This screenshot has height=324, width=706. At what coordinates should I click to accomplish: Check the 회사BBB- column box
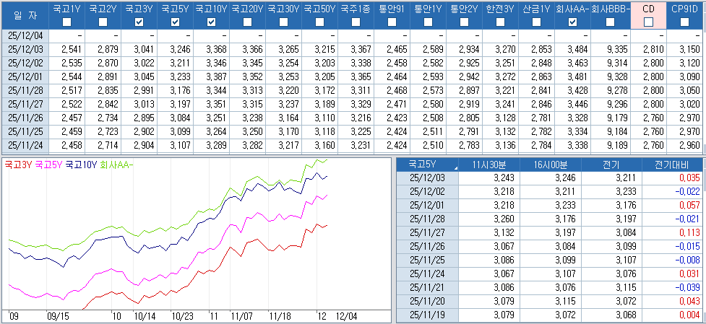pyautogui.click(x=611, y=22)
